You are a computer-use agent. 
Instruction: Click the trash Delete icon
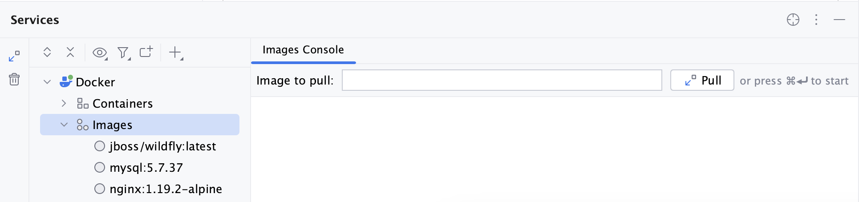pyautogui.click(x=14, y=79)
